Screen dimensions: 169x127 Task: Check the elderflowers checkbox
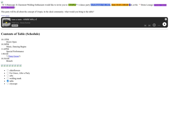tap(8, 70)
